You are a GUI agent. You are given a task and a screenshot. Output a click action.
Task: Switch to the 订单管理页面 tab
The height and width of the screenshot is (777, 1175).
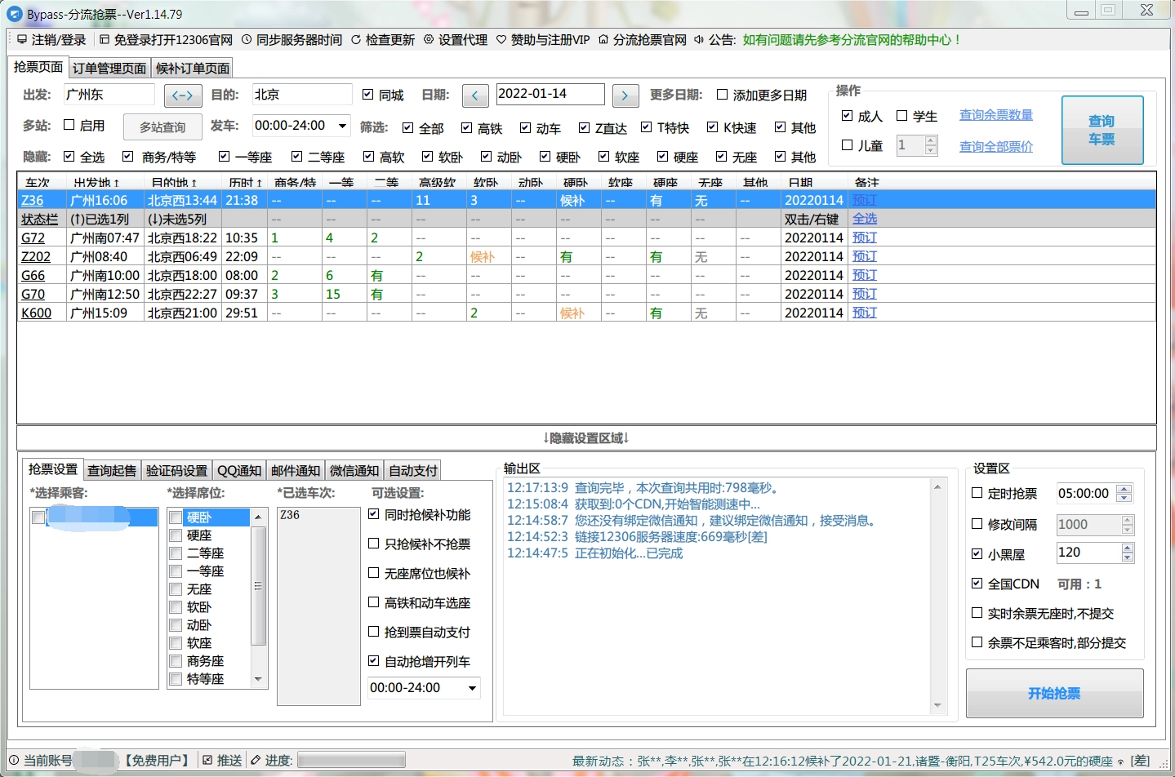(x=109, y=69)
